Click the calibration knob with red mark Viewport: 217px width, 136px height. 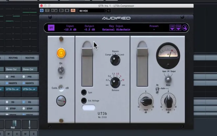coord(61,101)
